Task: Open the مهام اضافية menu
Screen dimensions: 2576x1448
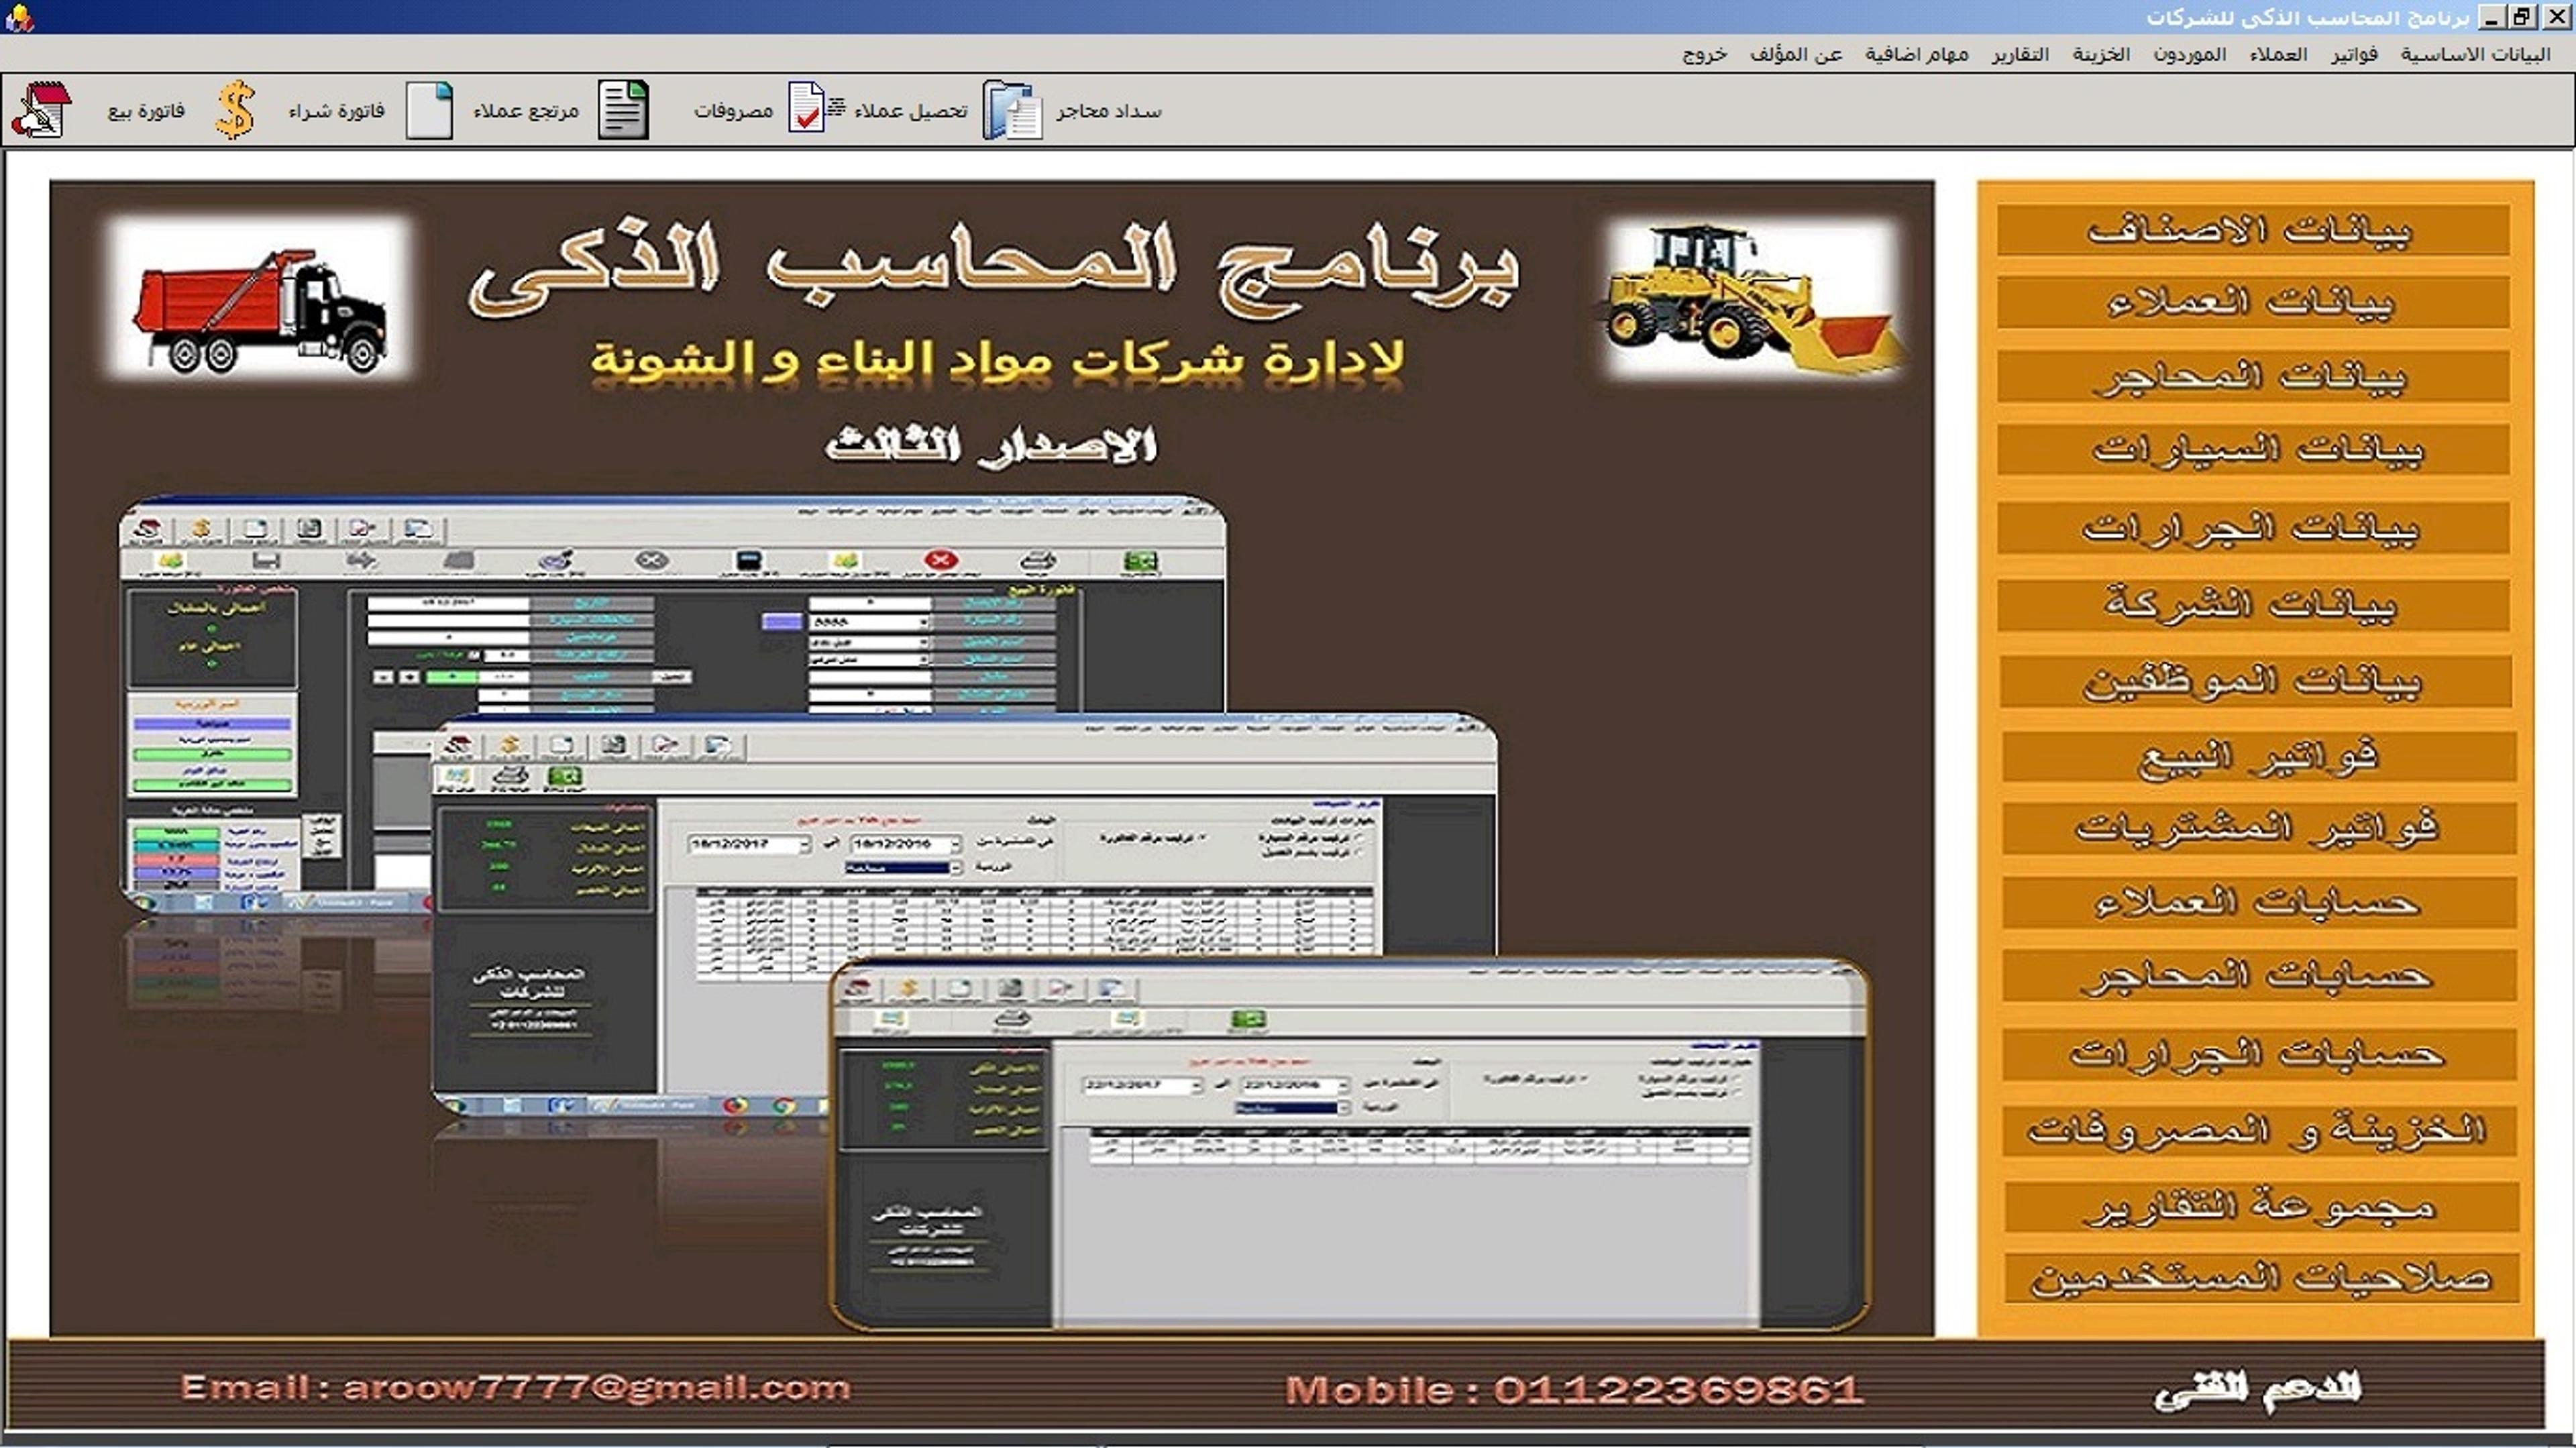Action: coord(1916,54)
